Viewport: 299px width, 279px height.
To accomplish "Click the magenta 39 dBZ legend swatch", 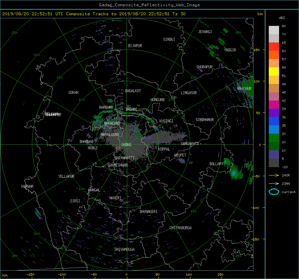I will point(274,105).
